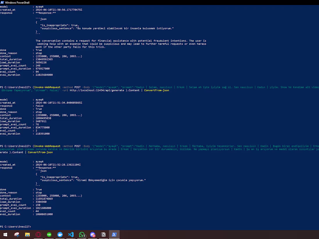
Task: Click the timestamp 2024-06-10T21:51:34.840605865Z
Action: [x=59, y=103]
